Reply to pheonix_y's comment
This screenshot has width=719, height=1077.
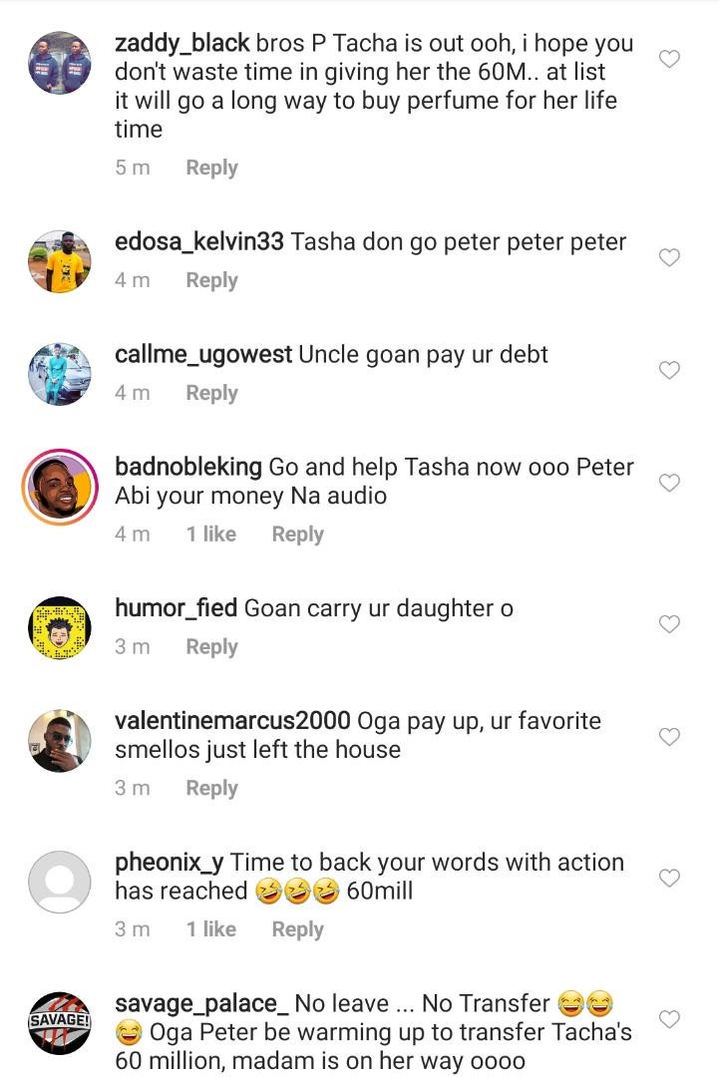[x=297, y=928]
